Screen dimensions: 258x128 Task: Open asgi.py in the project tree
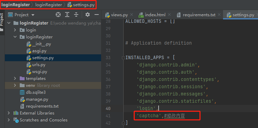coord(53,51)
